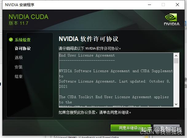This screenshot has height=138, width=187.
Task: Click the license text scrollbar thumb
Action: (176, 61)
